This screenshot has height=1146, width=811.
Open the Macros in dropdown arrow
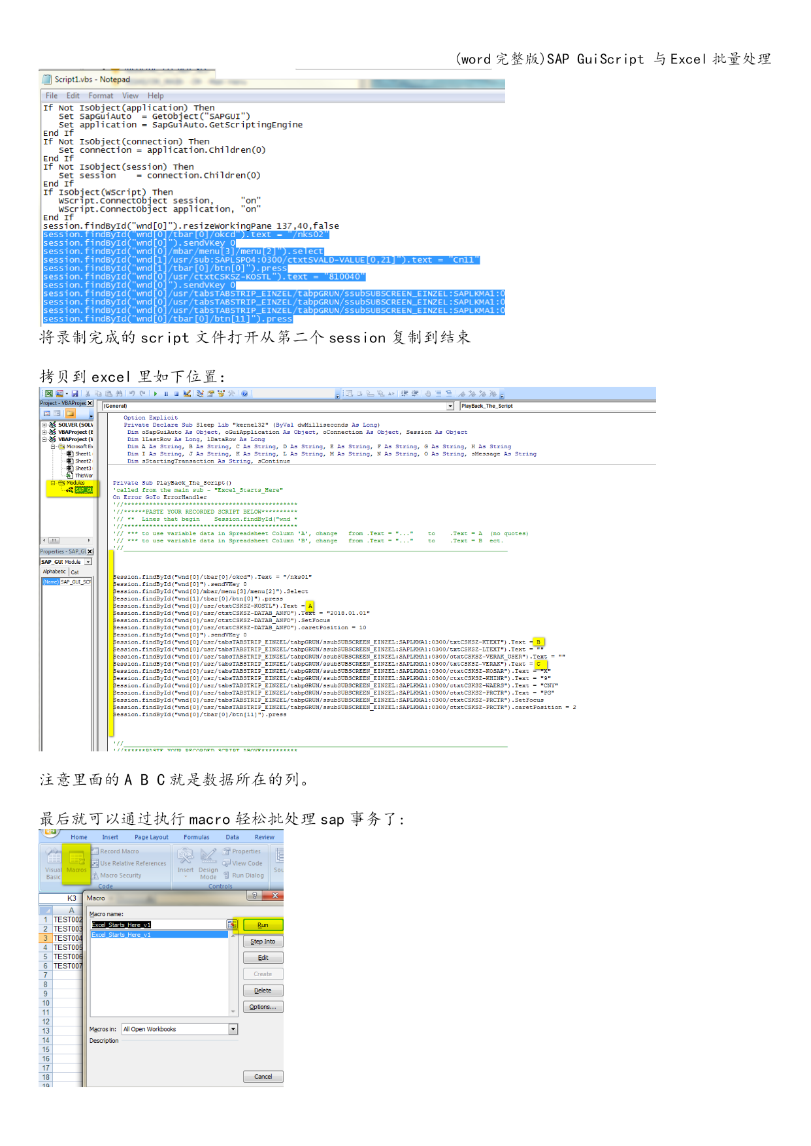(233, 1029)
